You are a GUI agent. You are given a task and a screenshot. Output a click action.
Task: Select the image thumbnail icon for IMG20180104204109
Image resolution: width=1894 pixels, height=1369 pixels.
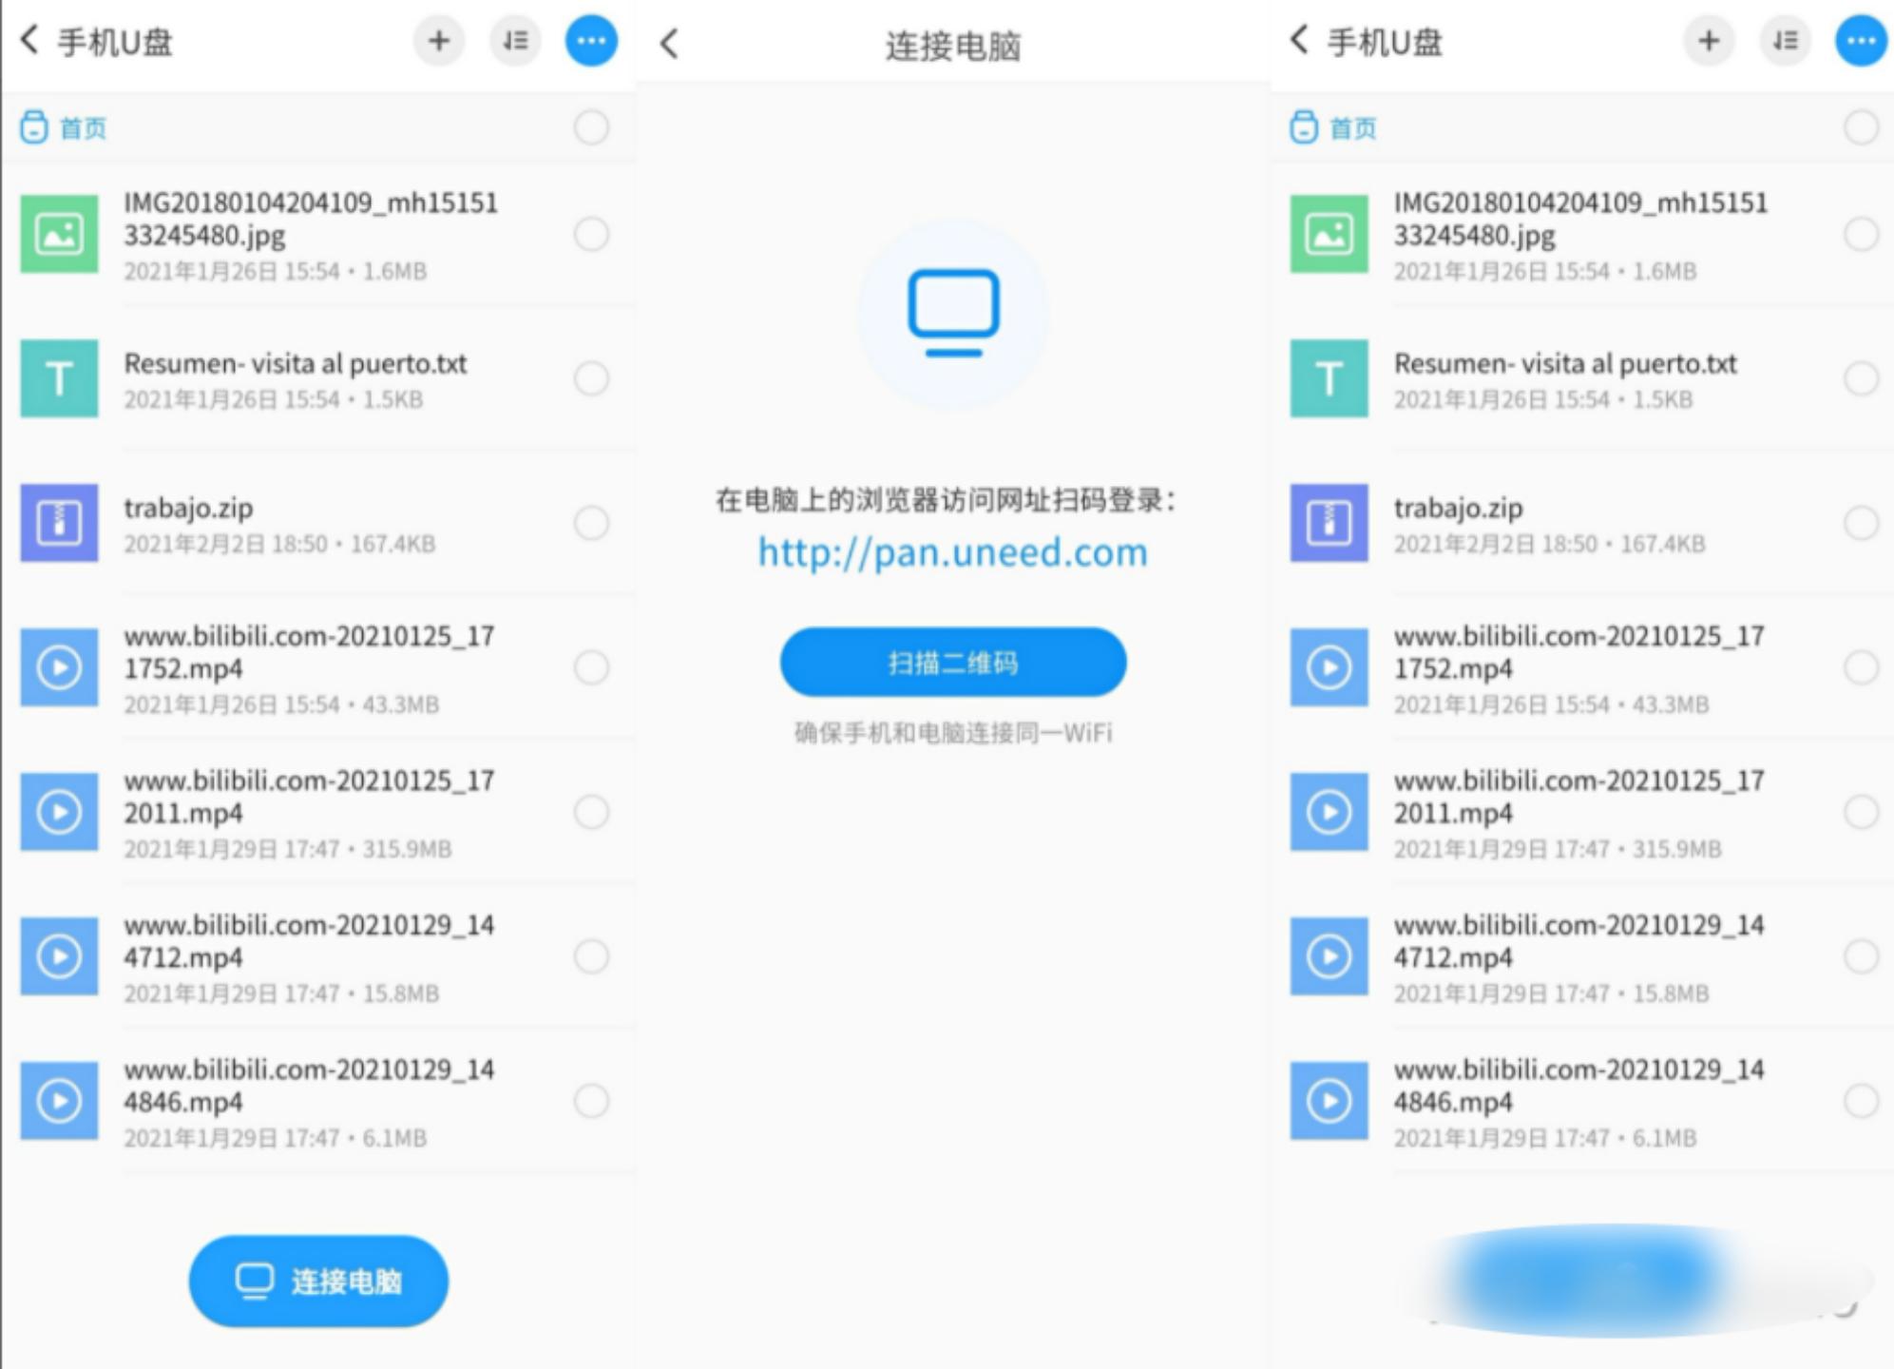click(x=59, y=234)
